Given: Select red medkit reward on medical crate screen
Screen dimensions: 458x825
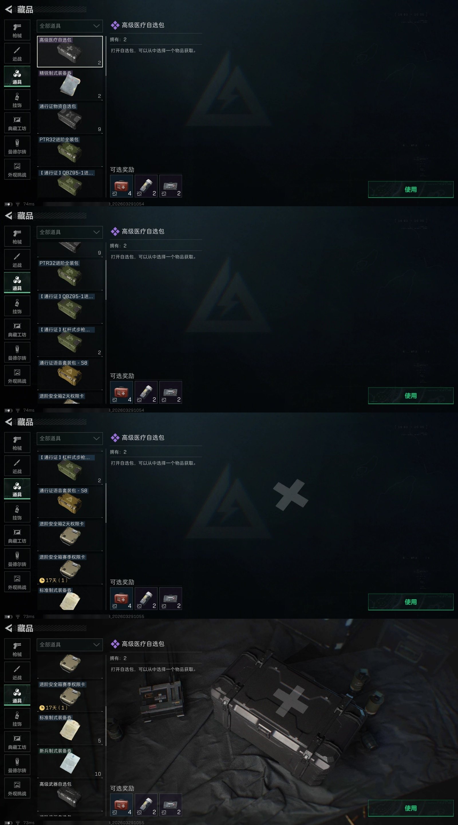Looking at the screenshot, I should pyautogui.click(x=121, y=805).
